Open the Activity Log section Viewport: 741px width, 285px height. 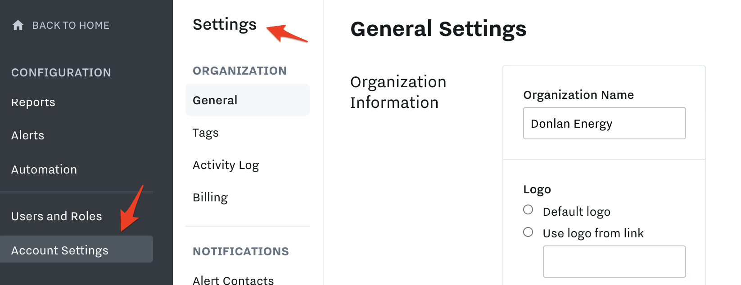click(226, 165)
